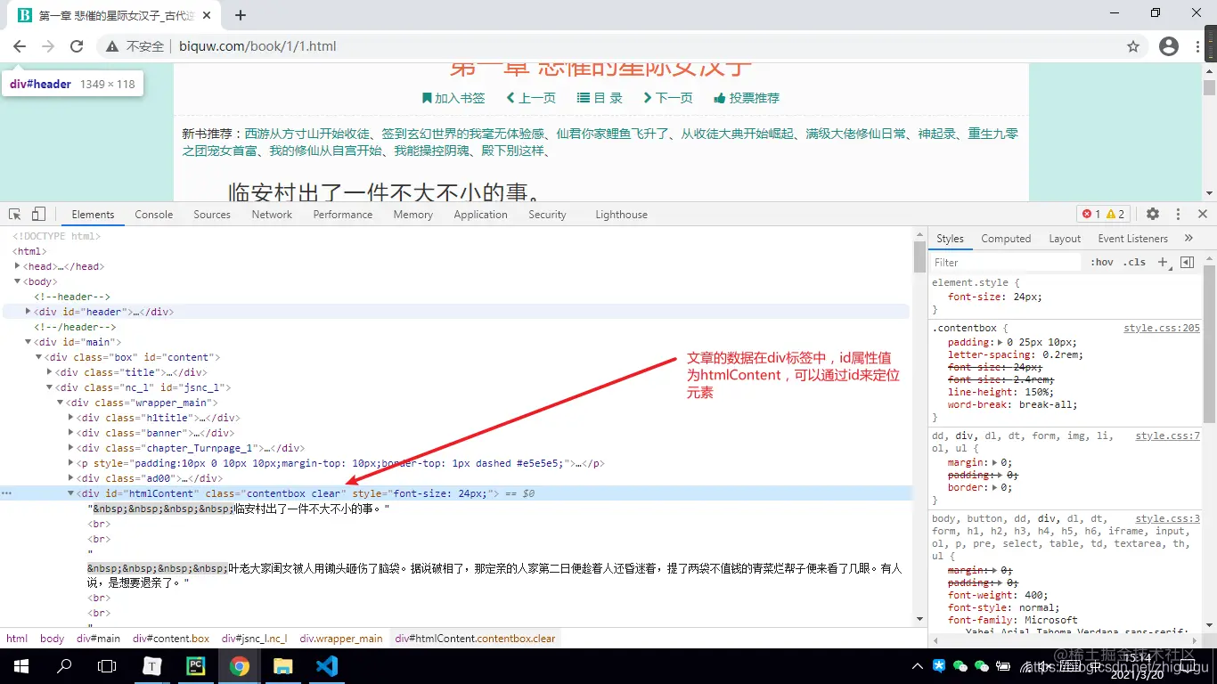Collapse the div#htmlContent element node
Viewport: 1217px width, 684px height.
click(x=69, y=493)
